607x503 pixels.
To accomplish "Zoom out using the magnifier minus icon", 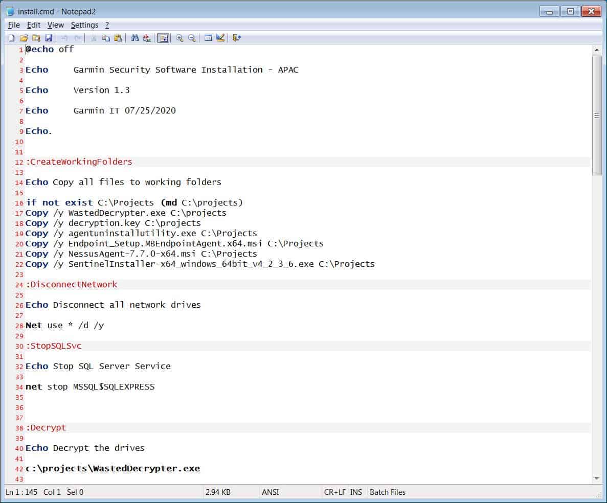I will tap(192, 38).
